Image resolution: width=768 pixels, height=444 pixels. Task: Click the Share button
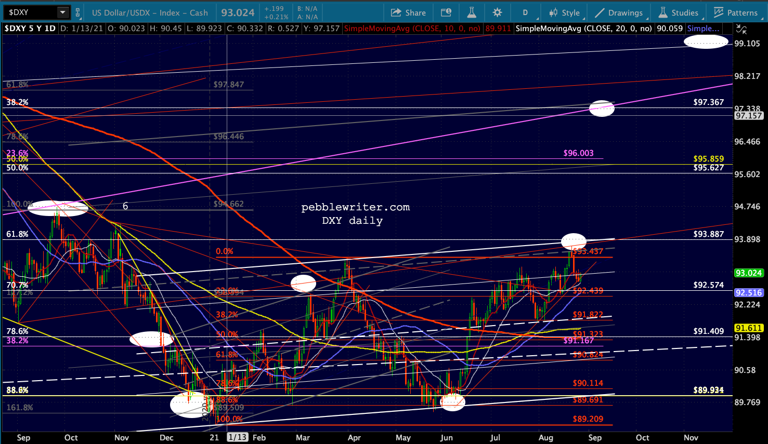pyautogui.click(x=408, y=13)
